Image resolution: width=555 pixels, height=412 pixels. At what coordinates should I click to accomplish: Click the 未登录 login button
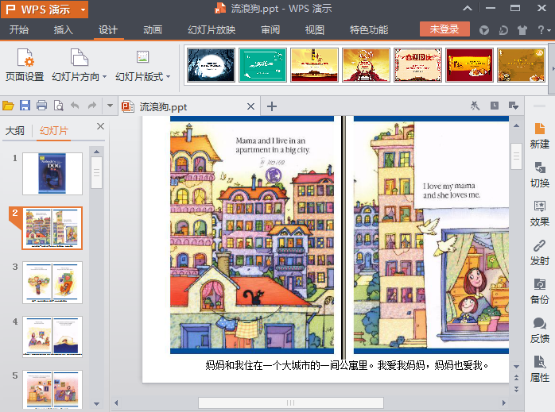click(444, 29)
